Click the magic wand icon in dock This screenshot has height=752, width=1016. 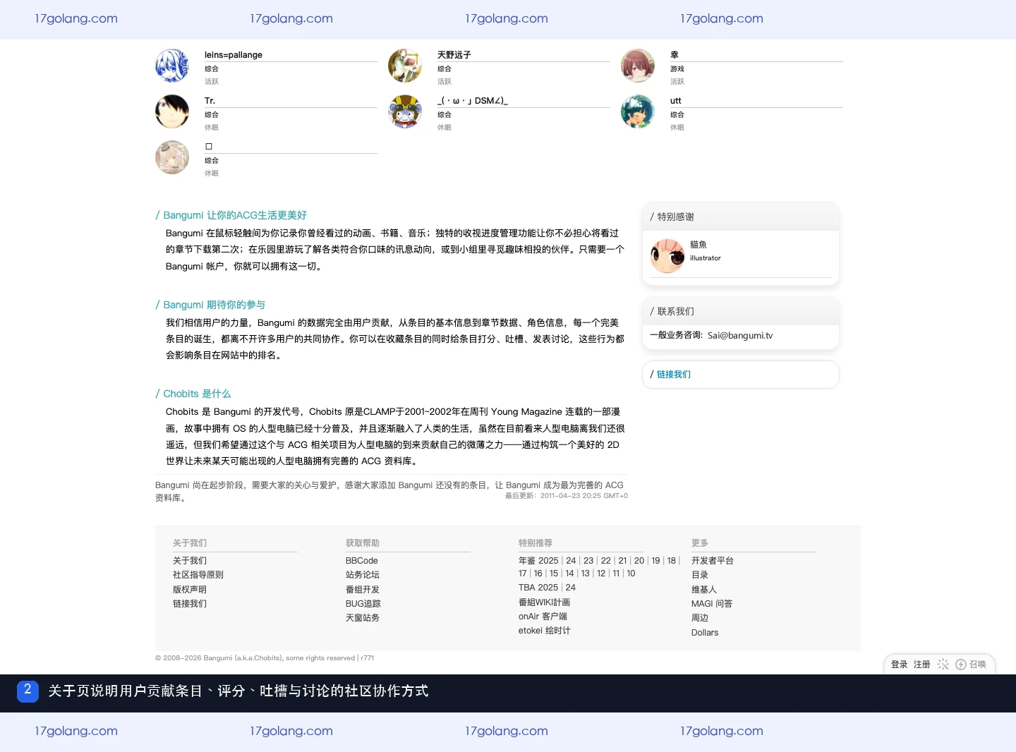(943, 665)
